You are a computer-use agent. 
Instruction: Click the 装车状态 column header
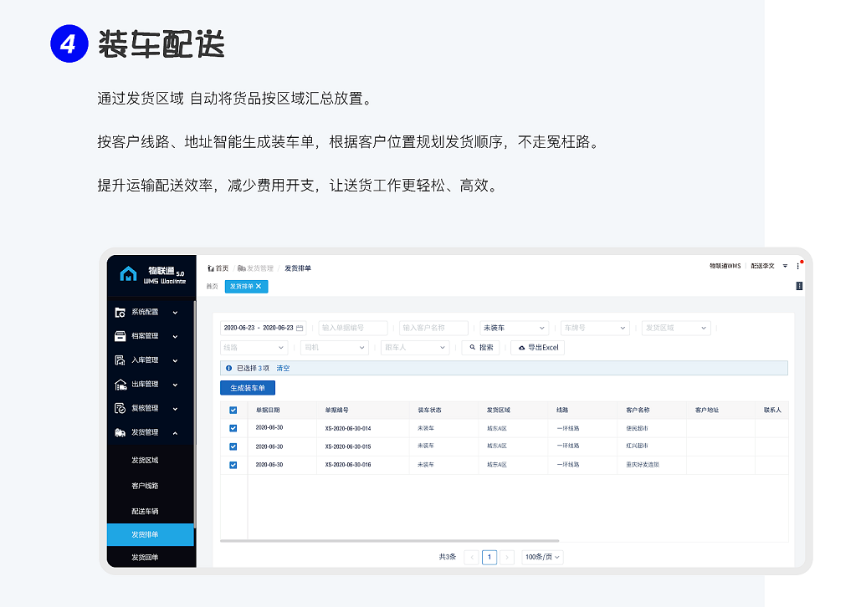click(430, 410)
